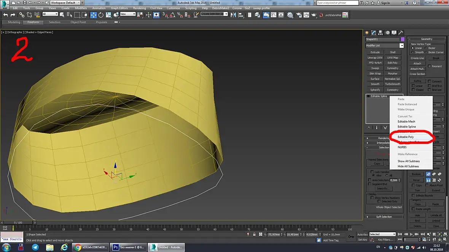Expand the Soft Selection rollout
The image size is (449, 252).
(x=384, y=217)
